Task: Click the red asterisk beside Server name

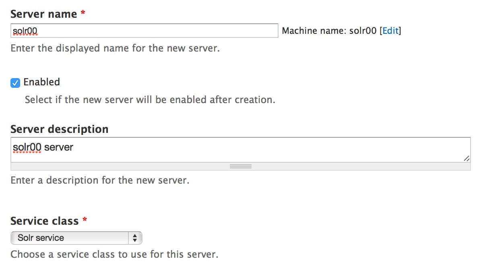Action: [83, 13]
